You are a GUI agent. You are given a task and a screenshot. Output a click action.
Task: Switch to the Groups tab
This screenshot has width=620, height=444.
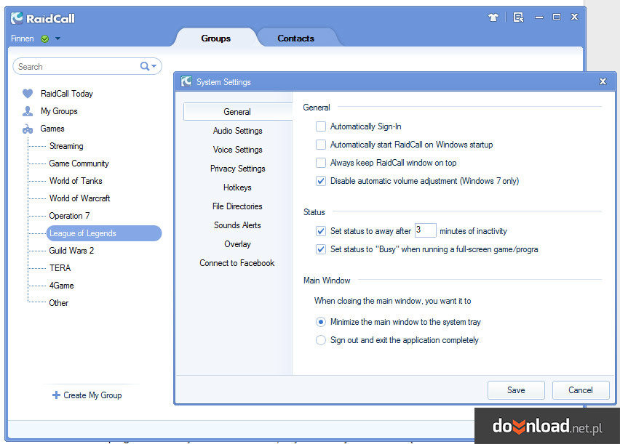pyautogui.click(x=216, y=39)
